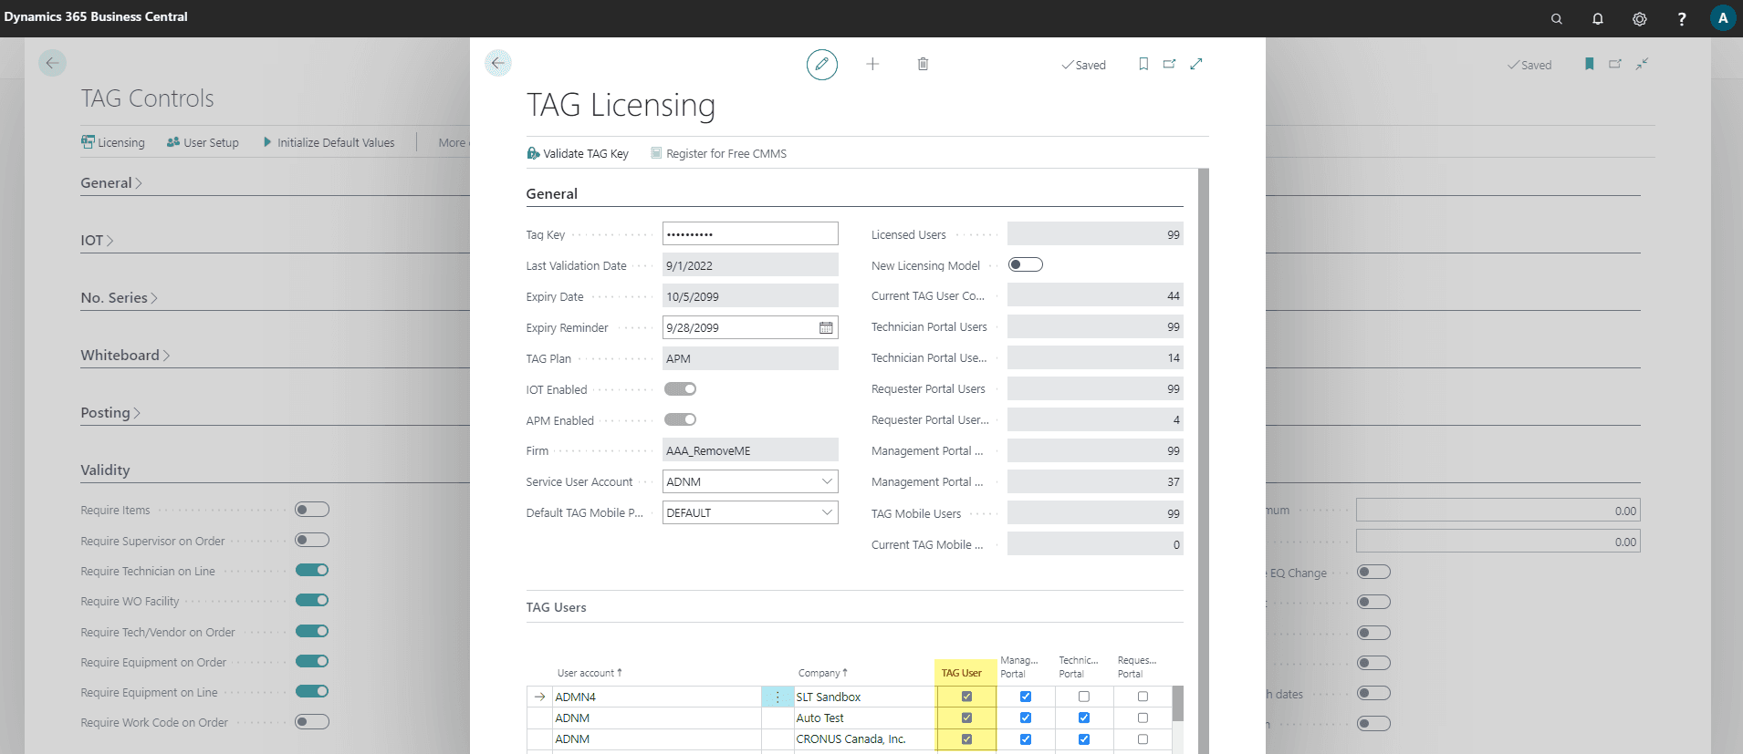Collapse General section in TAG Licensing

(551, 193)
